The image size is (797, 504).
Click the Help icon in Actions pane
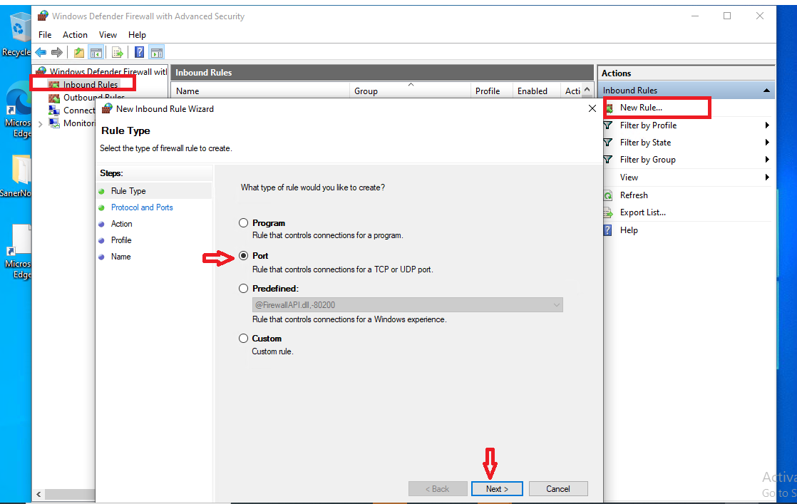tap(608, 230)
